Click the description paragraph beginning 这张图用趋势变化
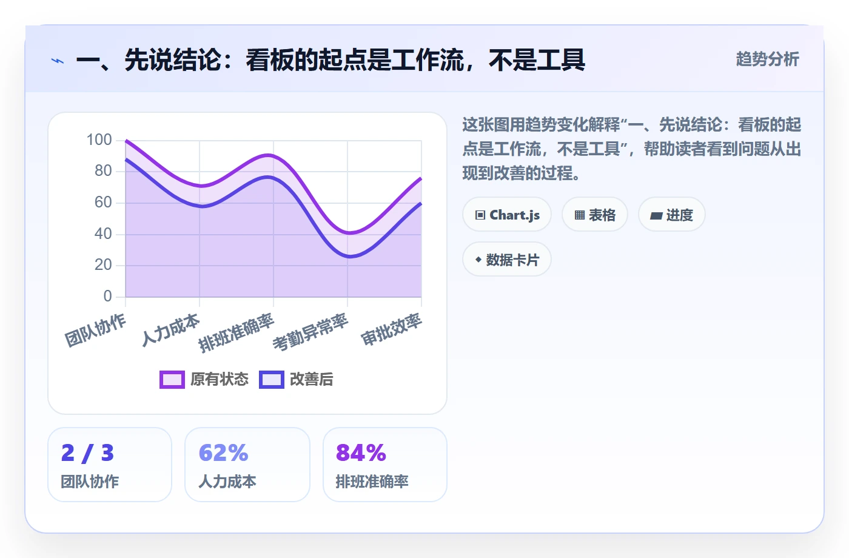 [x=632, y=149]
